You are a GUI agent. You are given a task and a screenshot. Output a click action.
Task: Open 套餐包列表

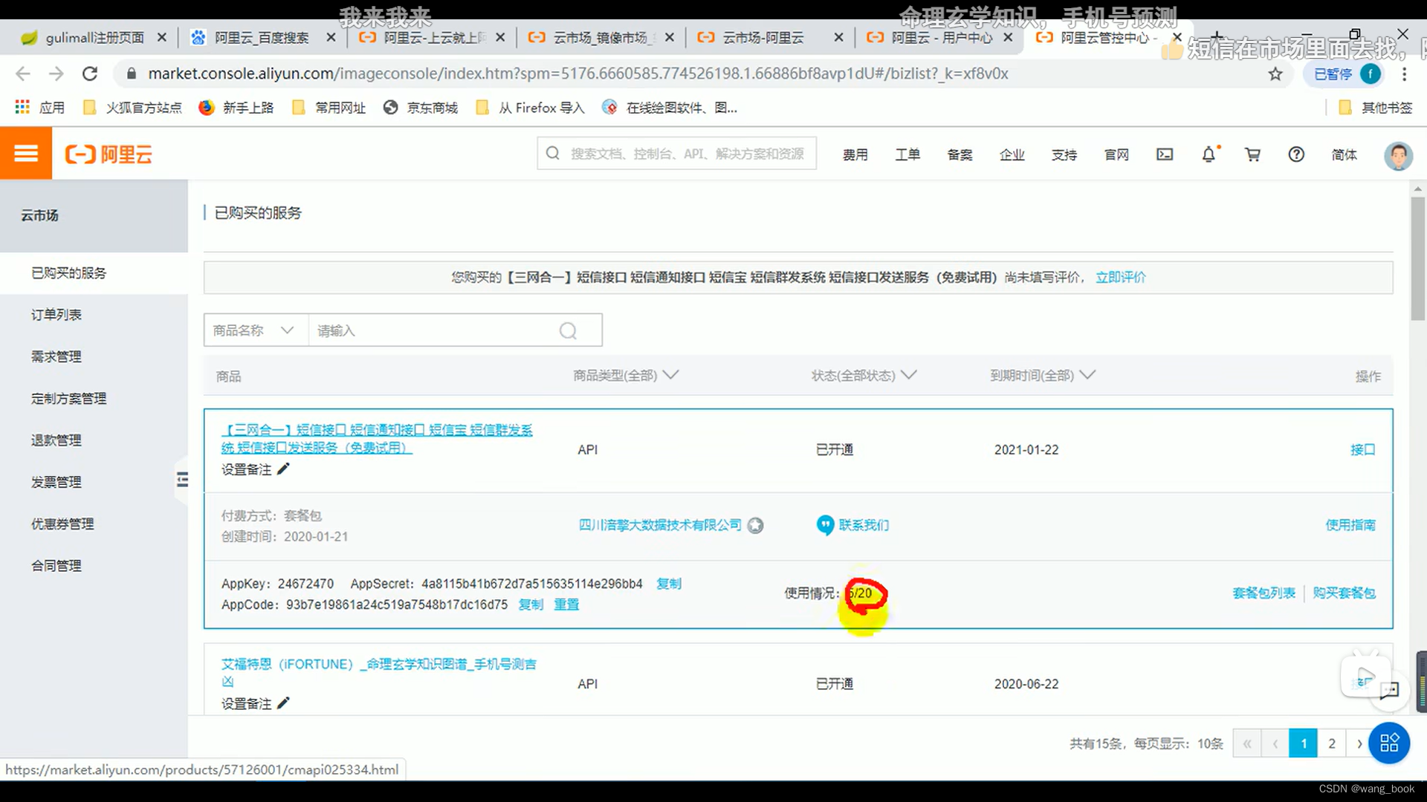(x=1263, y=593)
